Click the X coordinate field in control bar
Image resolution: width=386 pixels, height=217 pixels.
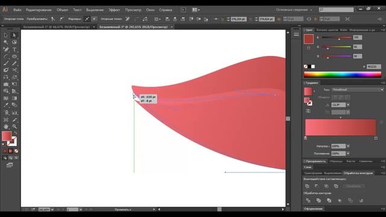coord(238,19)
